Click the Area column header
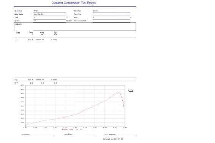 [42, 33]
